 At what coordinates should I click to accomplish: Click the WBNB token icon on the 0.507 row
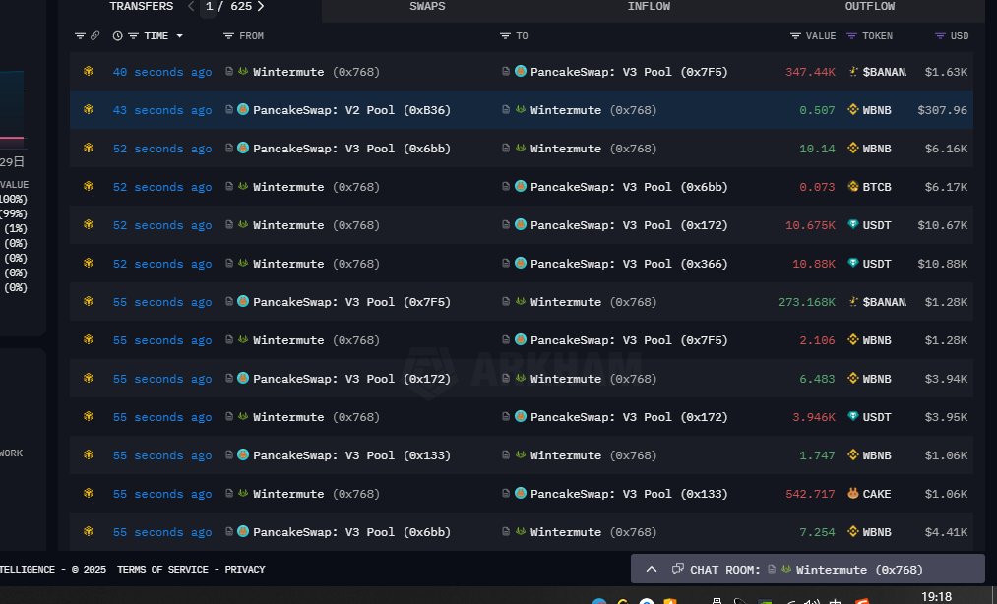(x=853, y=109)
